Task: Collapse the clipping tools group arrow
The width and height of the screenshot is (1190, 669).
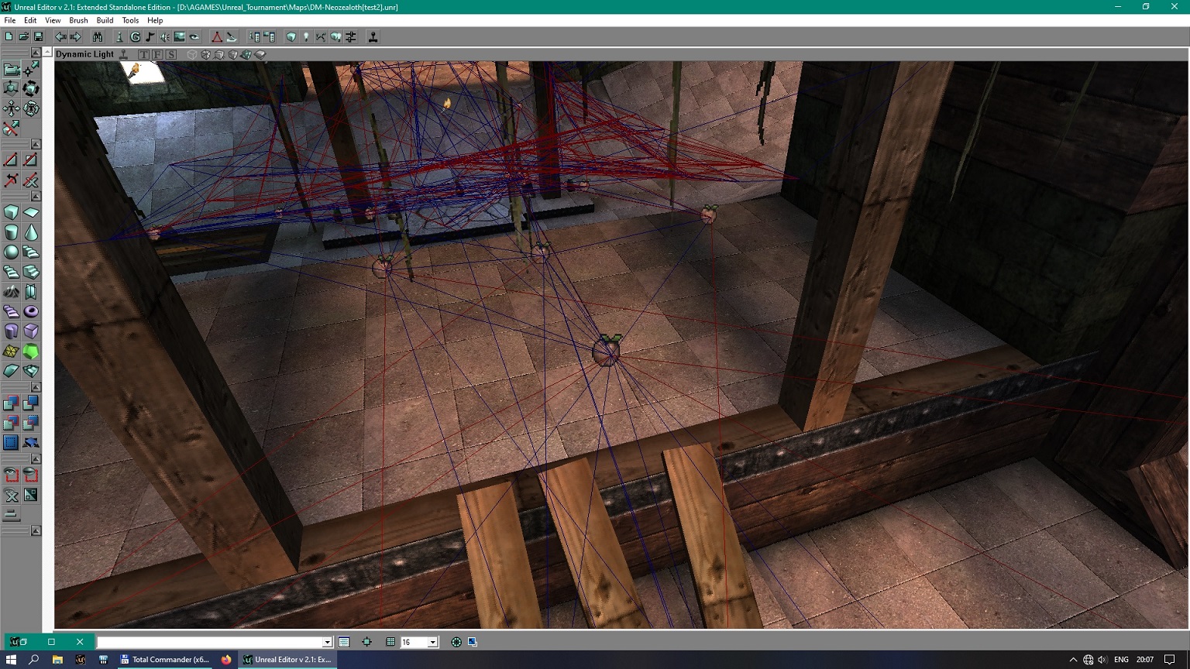Action: pyautogui.click(x=36, y=144)
